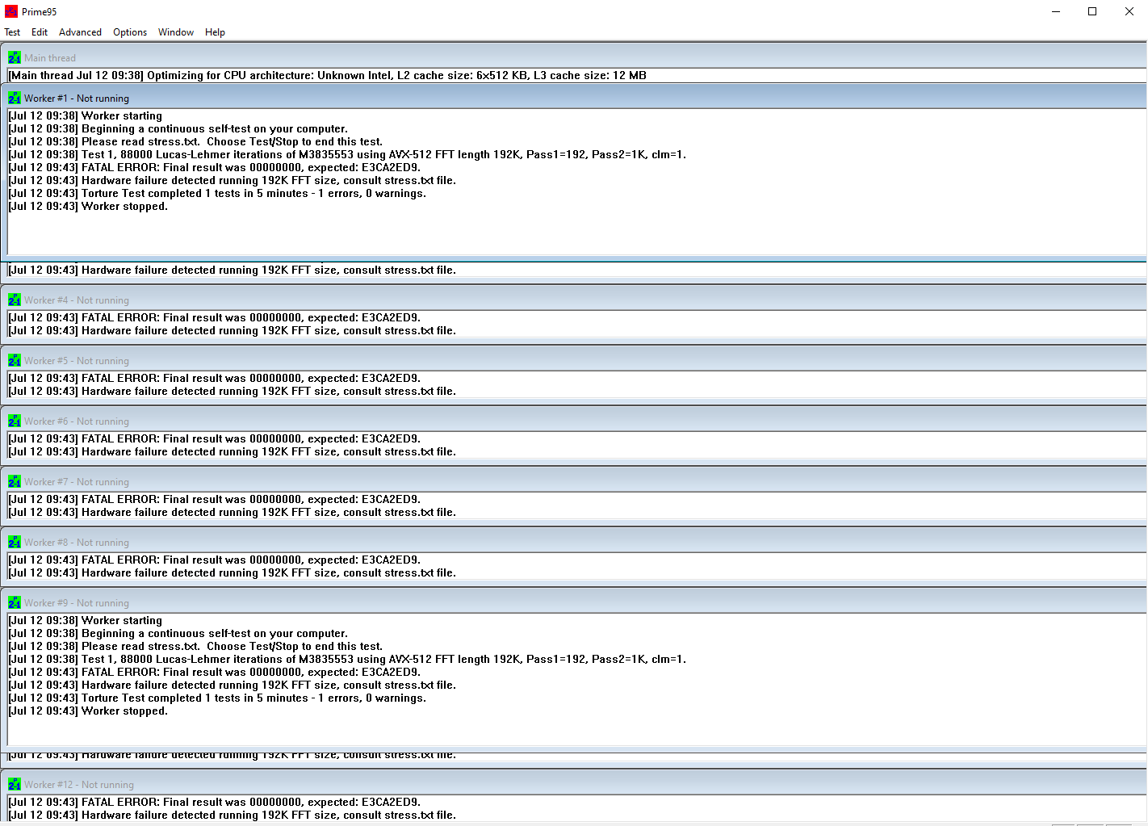Close the Prime95 window
Viewport: 1148px width, 826px height.
(x=1129, y=11)
